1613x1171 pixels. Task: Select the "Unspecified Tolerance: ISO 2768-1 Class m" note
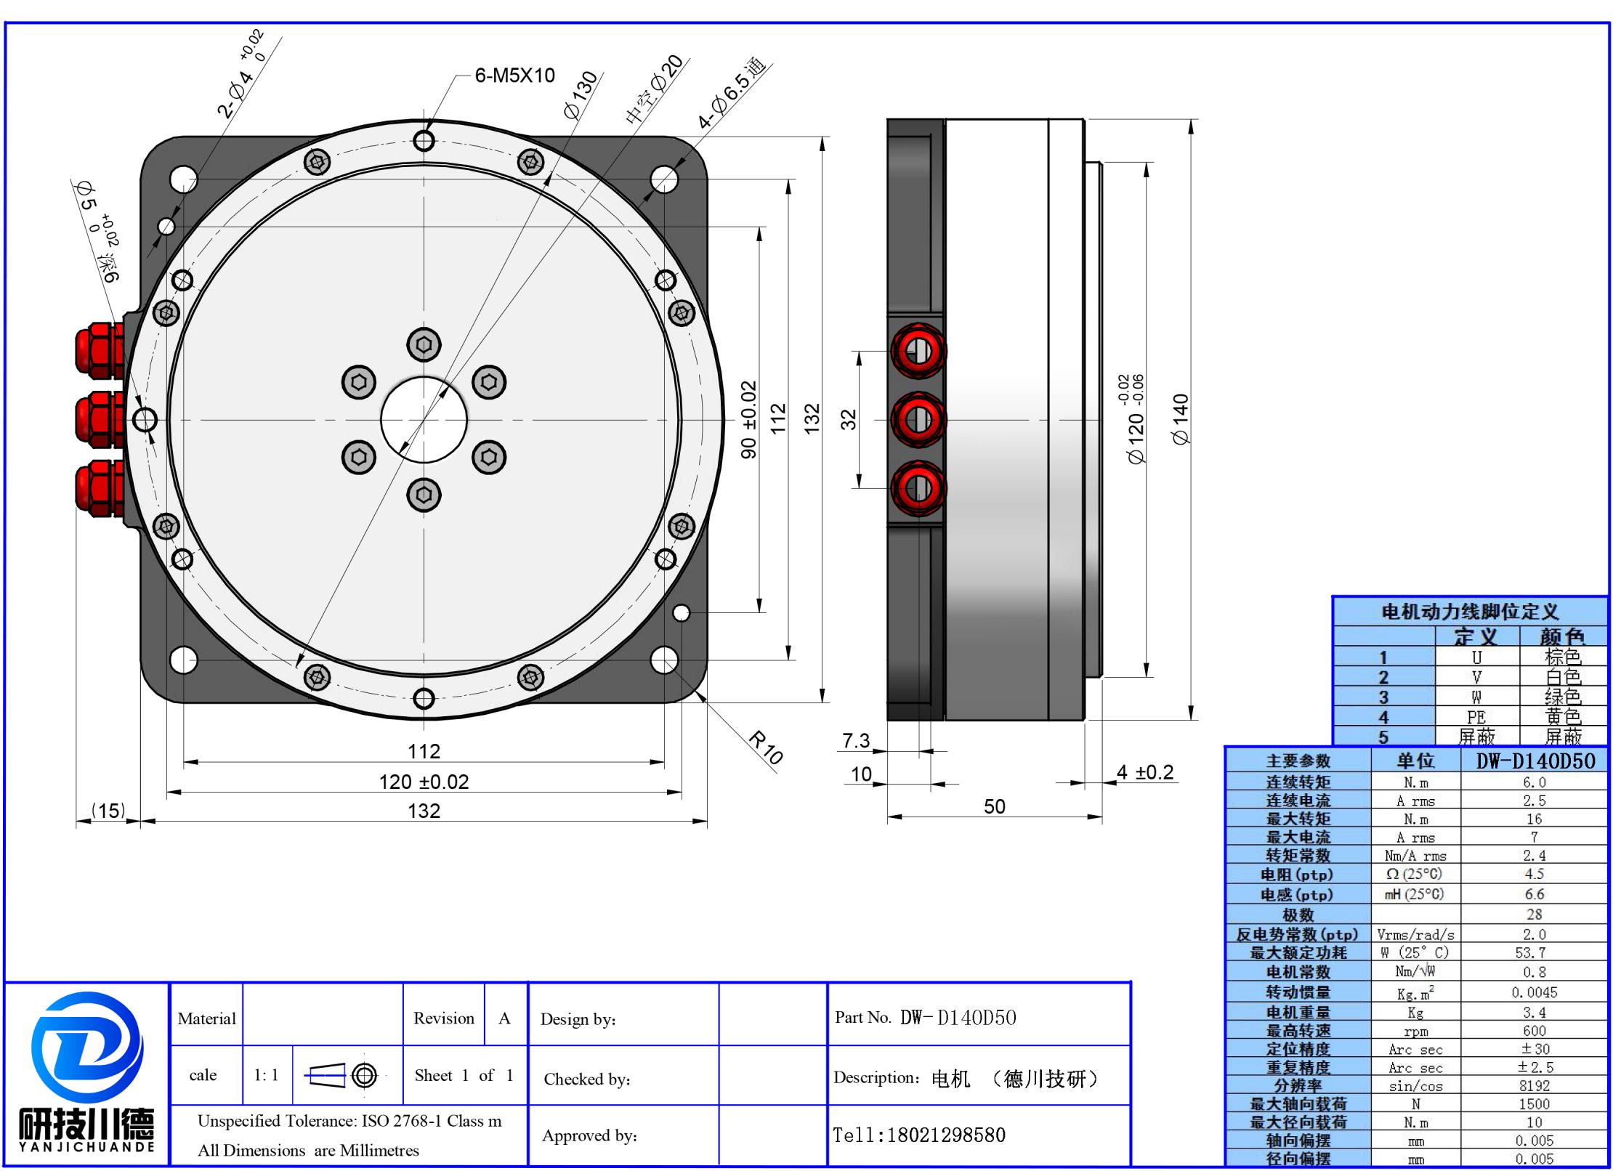[x=349, y=1121]
